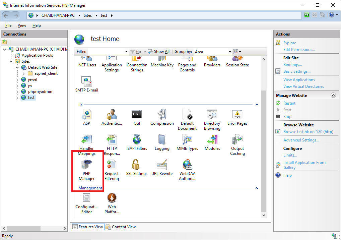This screenshot has width=341, height=240.
Task: Click the features vertical scrollbar down arrow
Action: click(x=264, y=215)
